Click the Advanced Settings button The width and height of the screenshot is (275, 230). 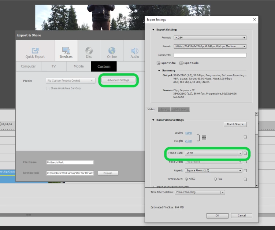[x=118, y=80]
